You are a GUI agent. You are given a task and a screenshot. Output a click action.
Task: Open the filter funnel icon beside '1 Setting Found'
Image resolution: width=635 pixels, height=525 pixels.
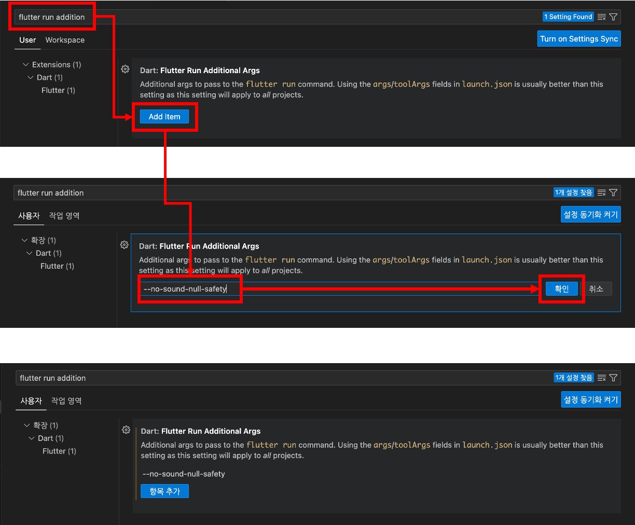coord(613,17)
